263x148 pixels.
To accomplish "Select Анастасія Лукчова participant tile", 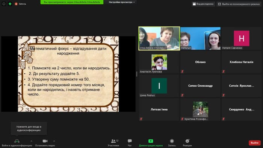I will [159, 62].
